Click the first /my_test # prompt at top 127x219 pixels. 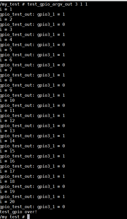coord(12,4)
